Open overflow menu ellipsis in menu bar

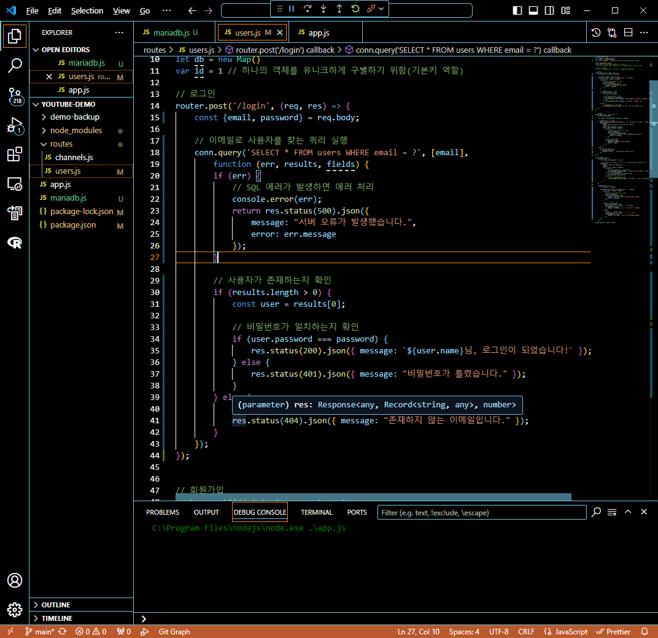click(x=166, y=10)
